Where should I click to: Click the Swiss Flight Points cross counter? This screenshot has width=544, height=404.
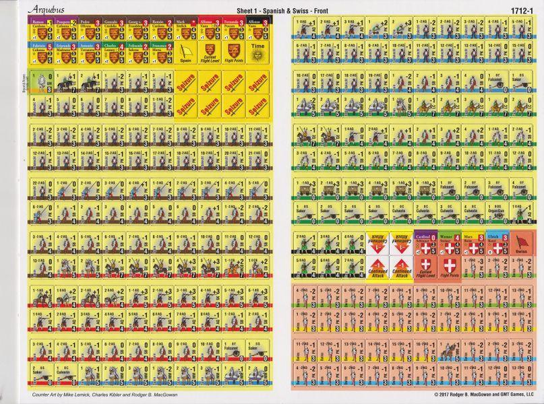tap(449, 267)
